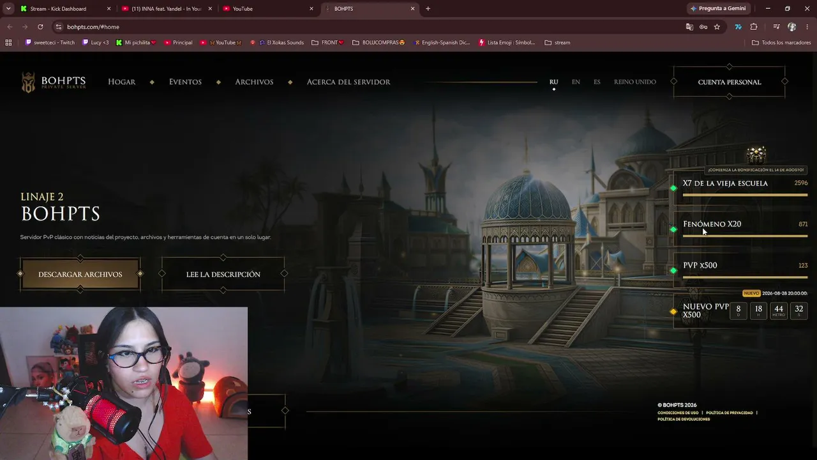Click the Nuevo PVP X500 server entry
The width and height of the screenshot is (817, 460).
coord(741,311)
